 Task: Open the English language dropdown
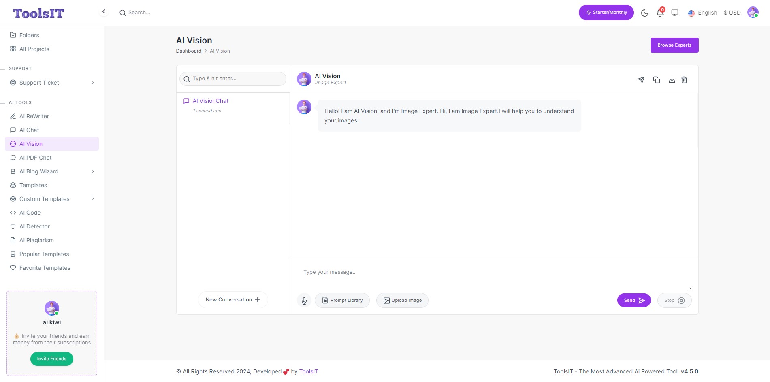[x=703, y=13]
